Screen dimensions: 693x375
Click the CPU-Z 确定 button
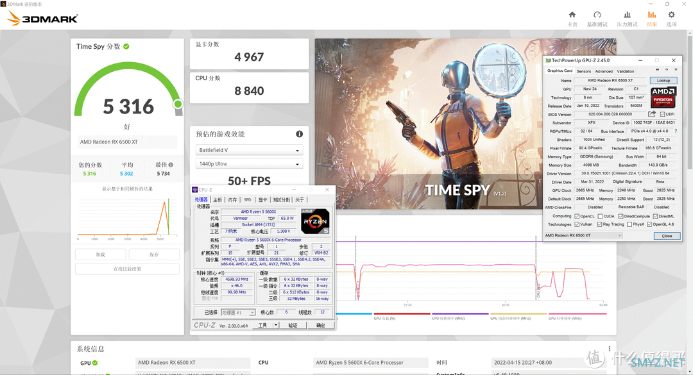click(321, 325)
